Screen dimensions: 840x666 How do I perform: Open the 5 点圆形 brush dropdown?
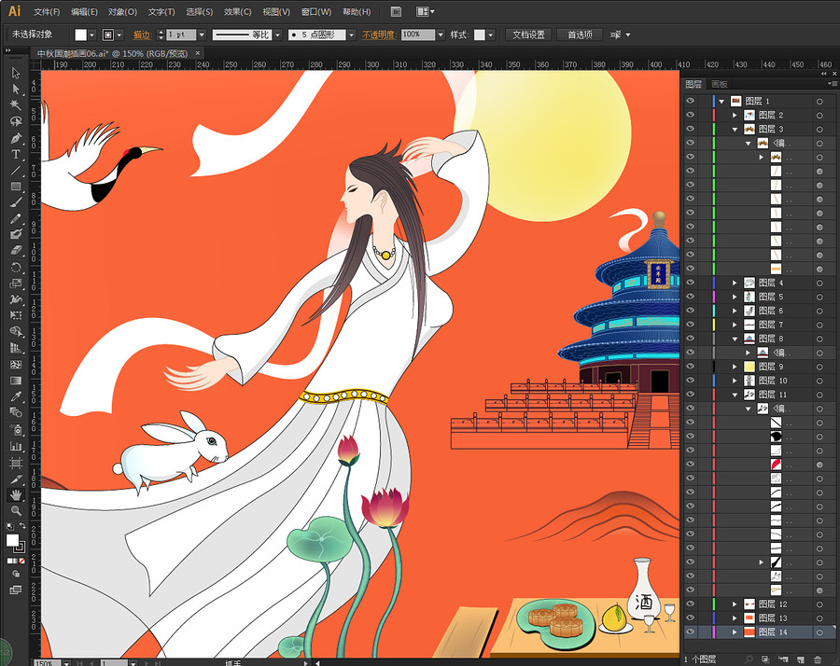click(352, 35)
